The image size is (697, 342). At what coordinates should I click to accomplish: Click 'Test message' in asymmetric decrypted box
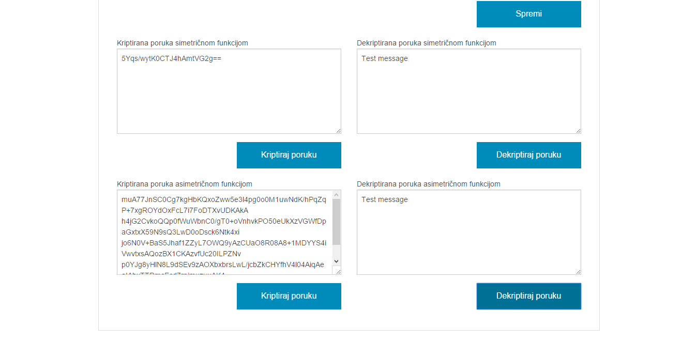(x=385, y=199)
